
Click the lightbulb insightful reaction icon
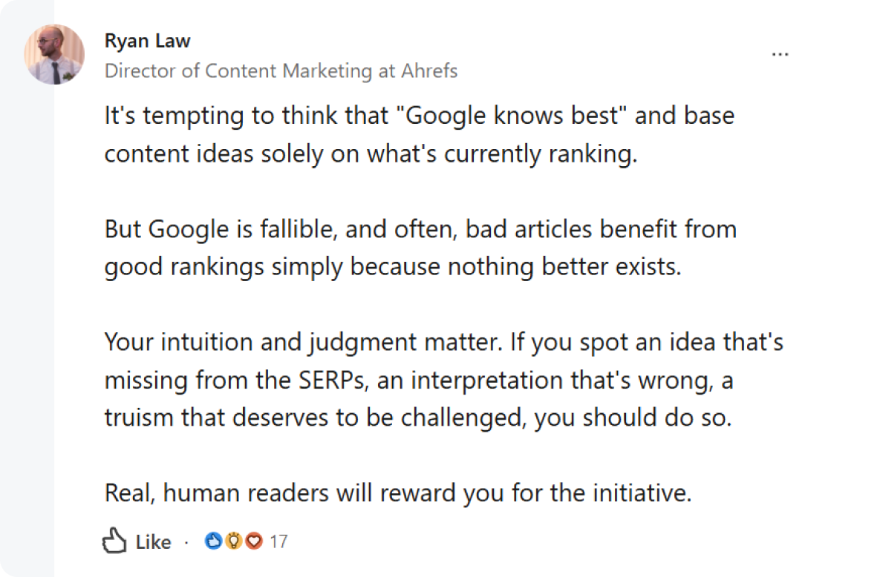[234, 541]
